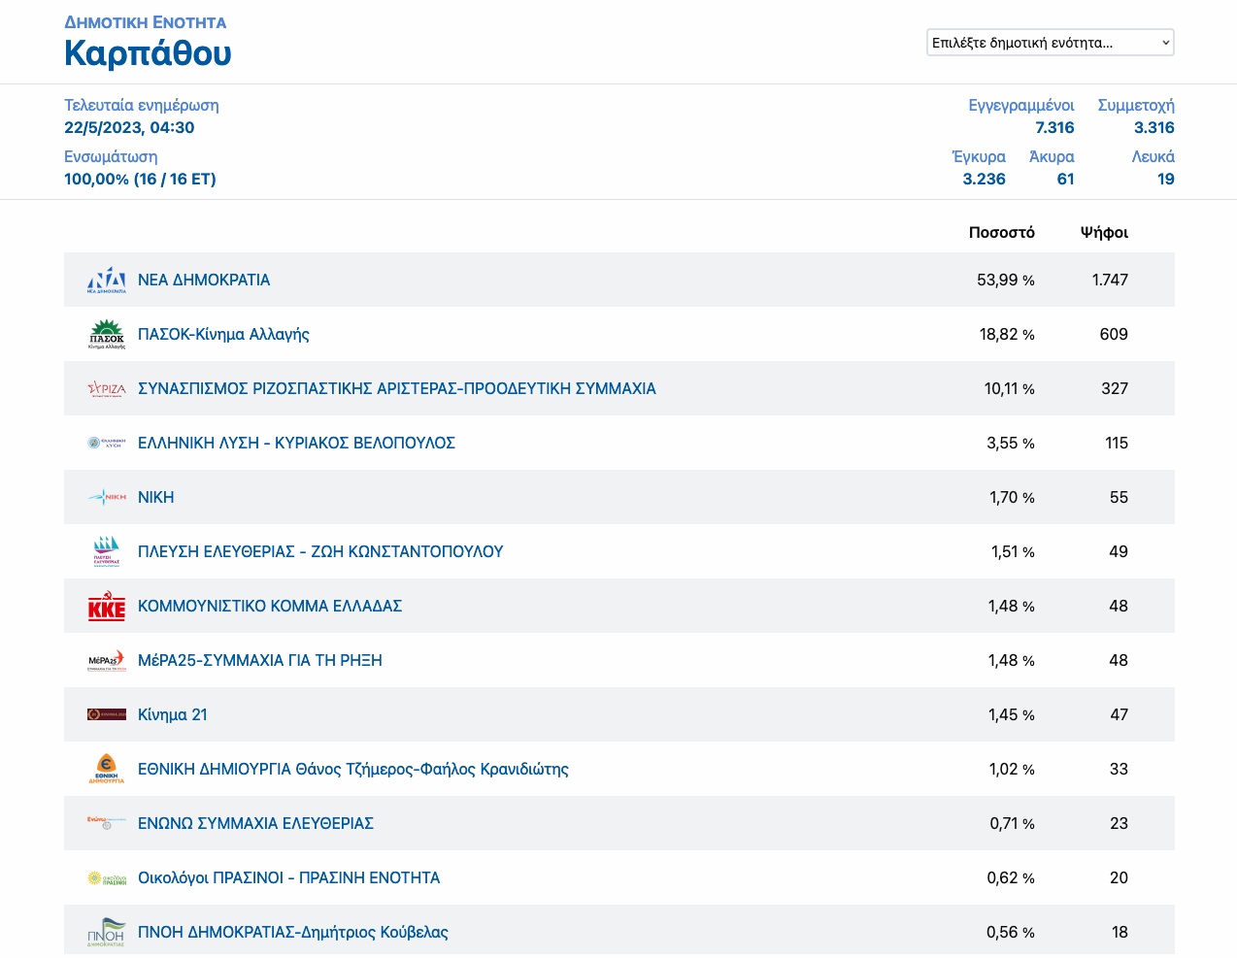Open the ΣΥΝΑΣΠΙΣΜΟΣ ΡΙΖΟΣΠΑΣΤΙΚΗΣ ΑΡΙΣΤΕΡΑΣ link

click(x=397, y=388)
